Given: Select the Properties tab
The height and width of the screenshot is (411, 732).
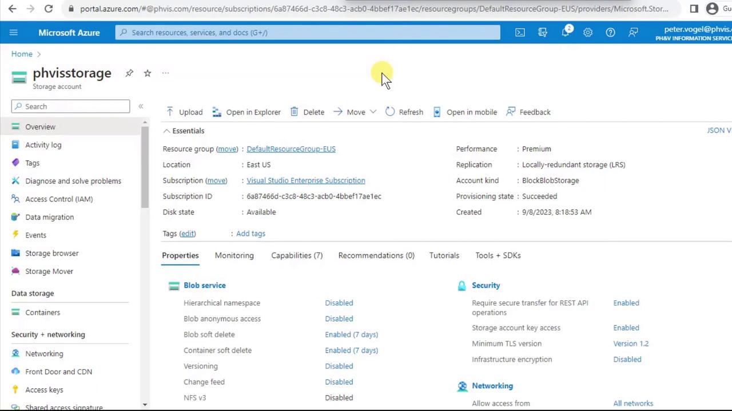Looking at the screenshot, I should [180, 256].
